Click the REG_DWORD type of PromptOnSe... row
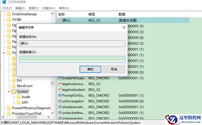The image size is (202, 125). point(99,95)
